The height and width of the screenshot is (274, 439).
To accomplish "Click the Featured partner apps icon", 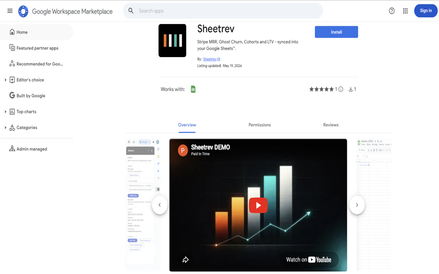I will [12, 48].
